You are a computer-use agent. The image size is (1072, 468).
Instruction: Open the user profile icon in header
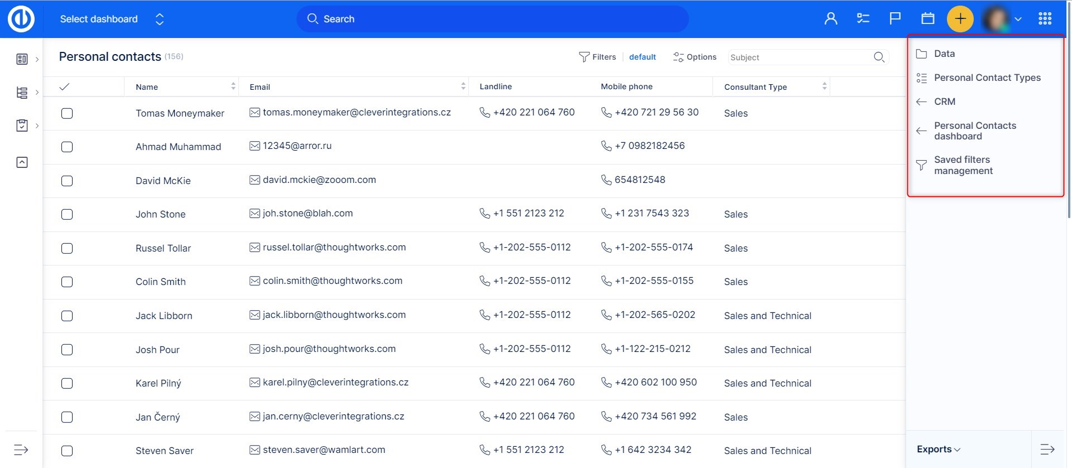[x=831, y=19]
